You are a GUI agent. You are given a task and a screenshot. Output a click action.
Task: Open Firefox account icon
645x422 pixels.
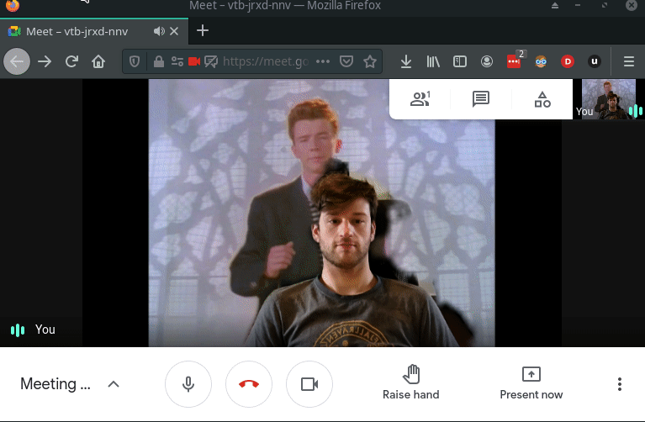pos(487,61)
